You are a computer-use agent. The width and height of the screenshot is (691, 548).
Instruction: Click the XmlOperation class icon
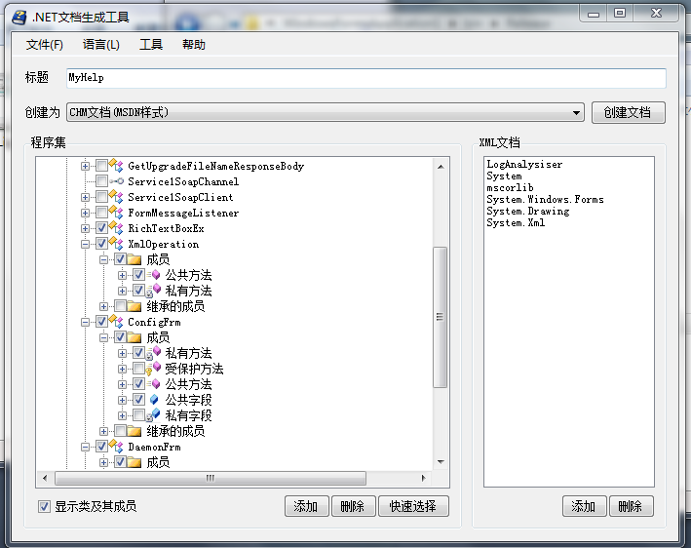[117, 244]
